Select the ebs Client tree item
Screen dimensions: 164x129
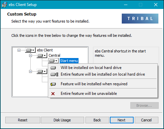click(45, 50)
